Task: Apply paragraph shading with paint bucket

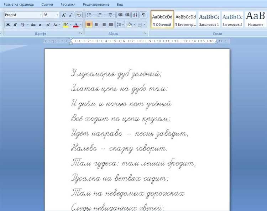Action: point(130,25)
